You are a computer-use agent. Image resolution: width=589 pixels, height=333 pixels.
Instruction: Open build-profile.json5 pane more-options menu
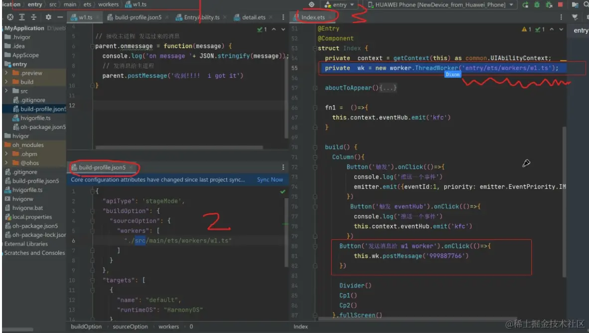pos(283,167)
